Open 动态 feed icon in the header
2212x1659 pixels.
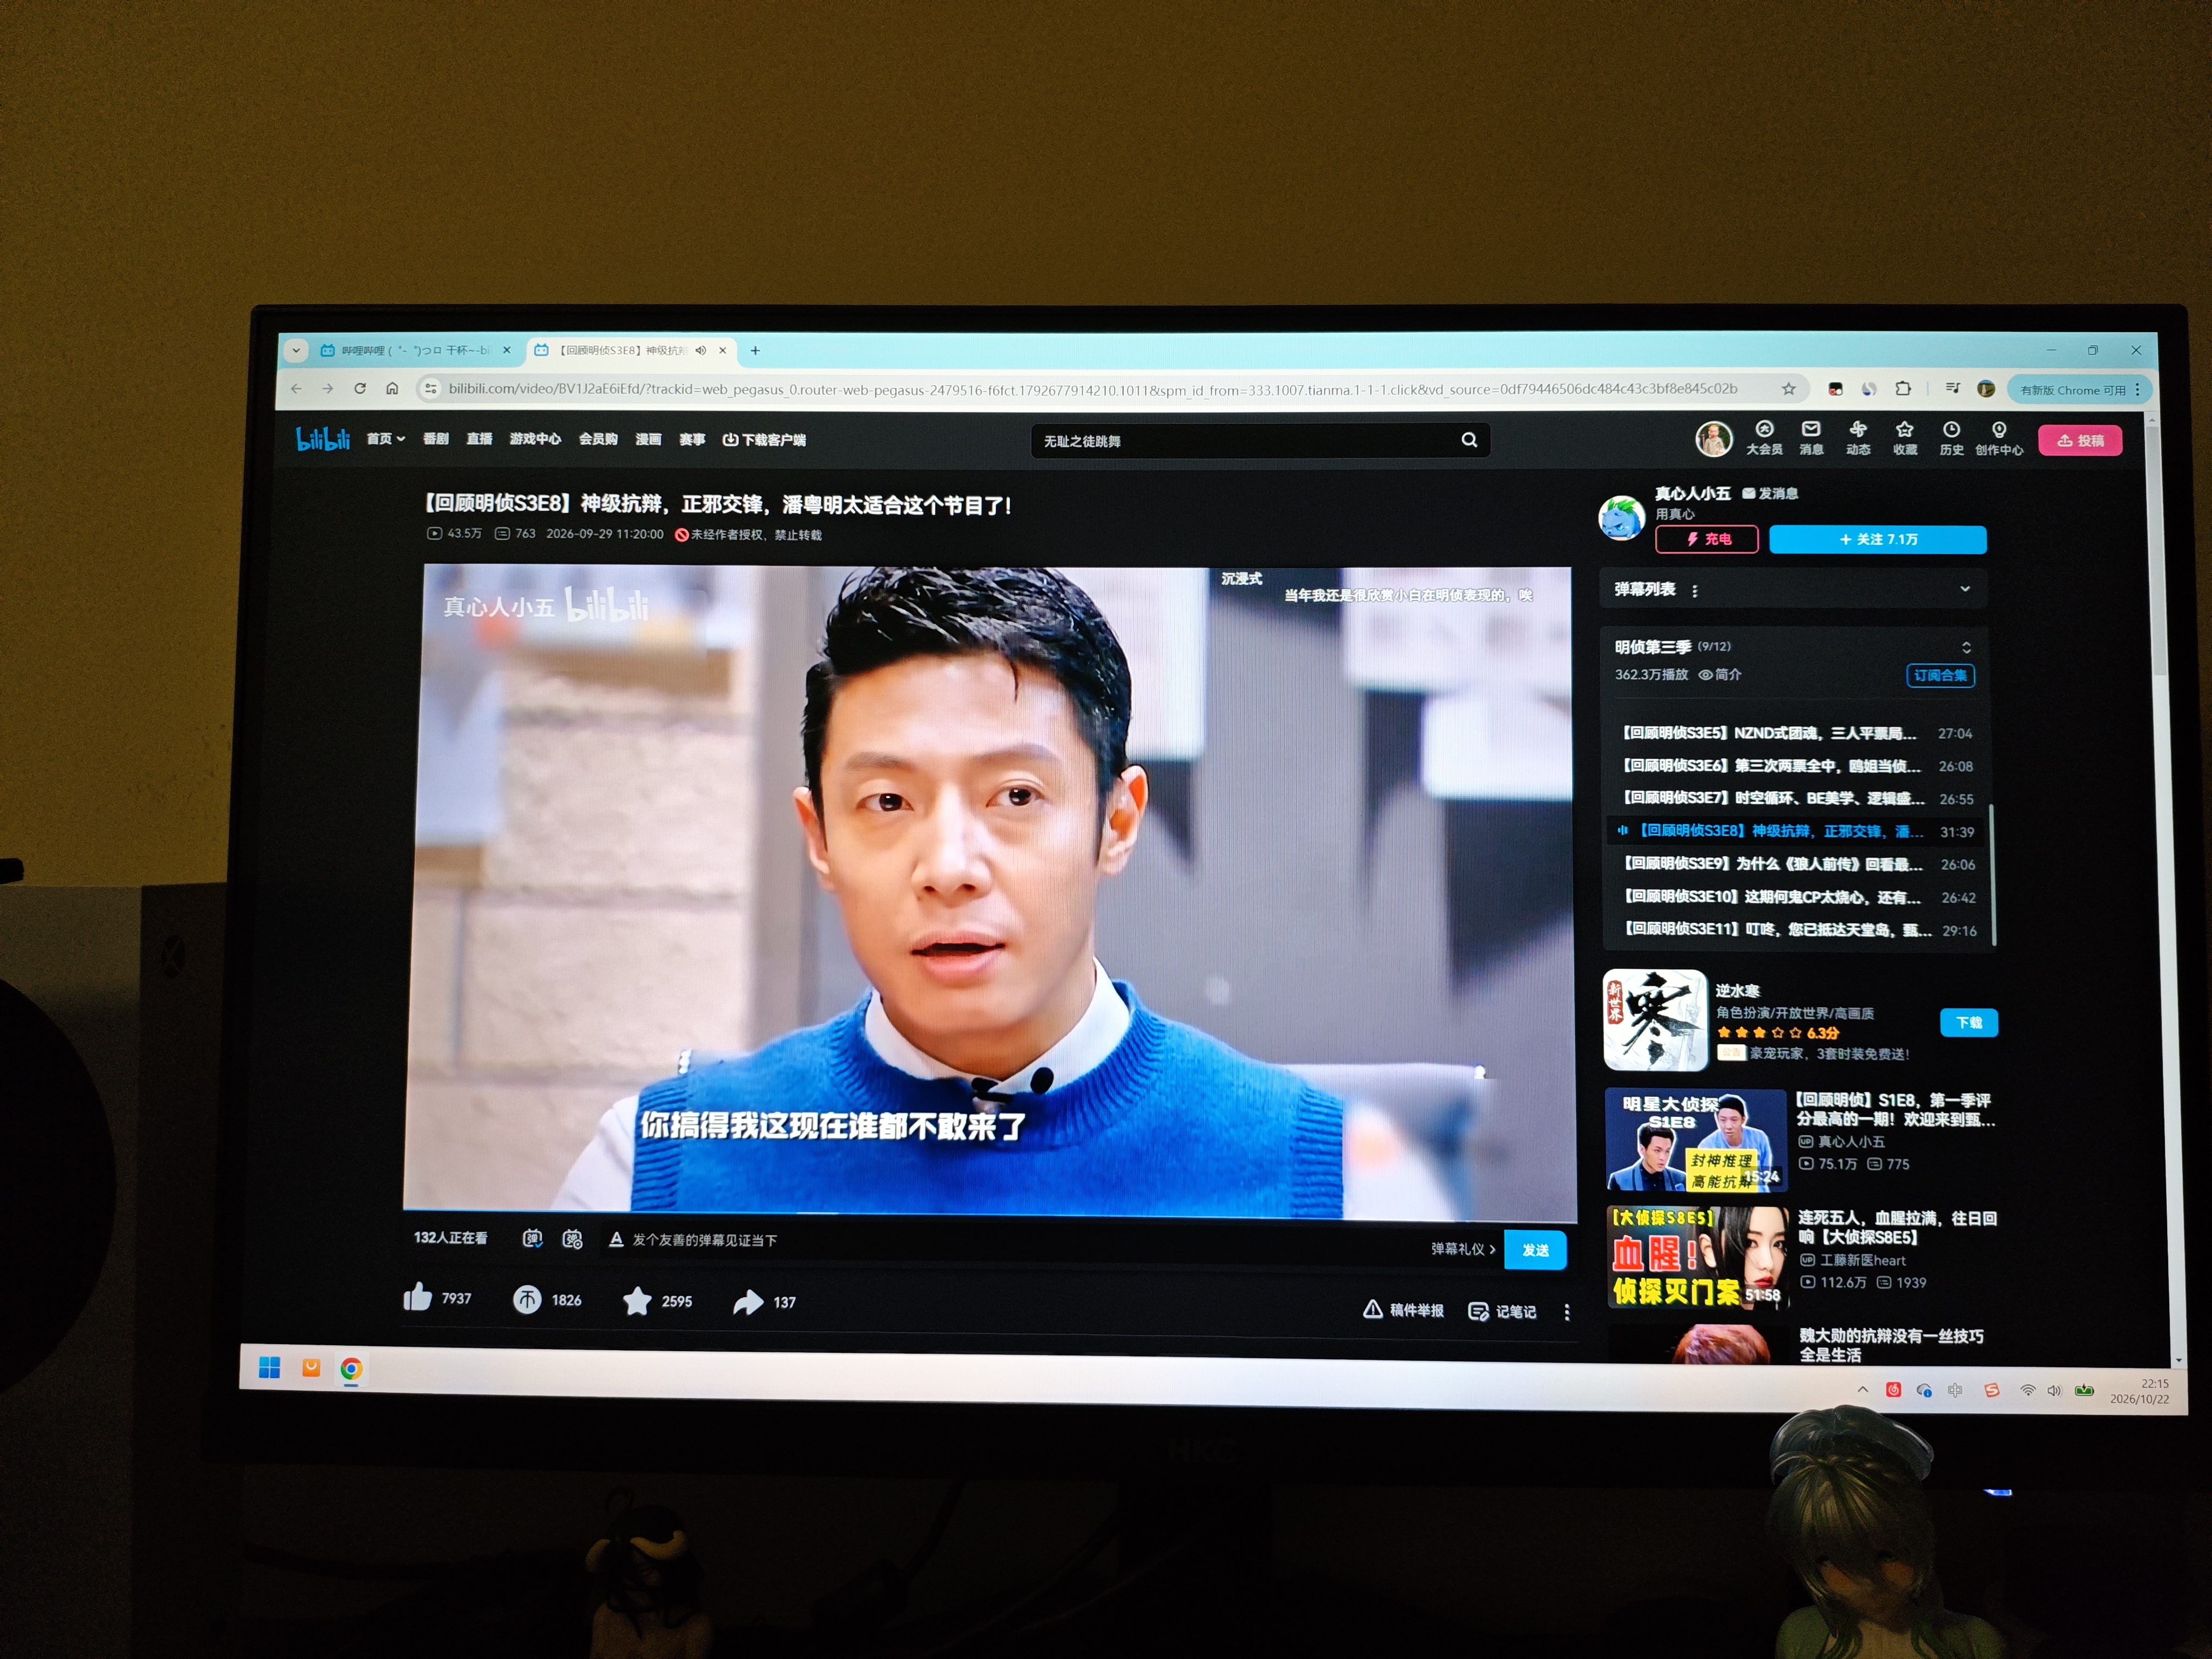pos(1858,438)
